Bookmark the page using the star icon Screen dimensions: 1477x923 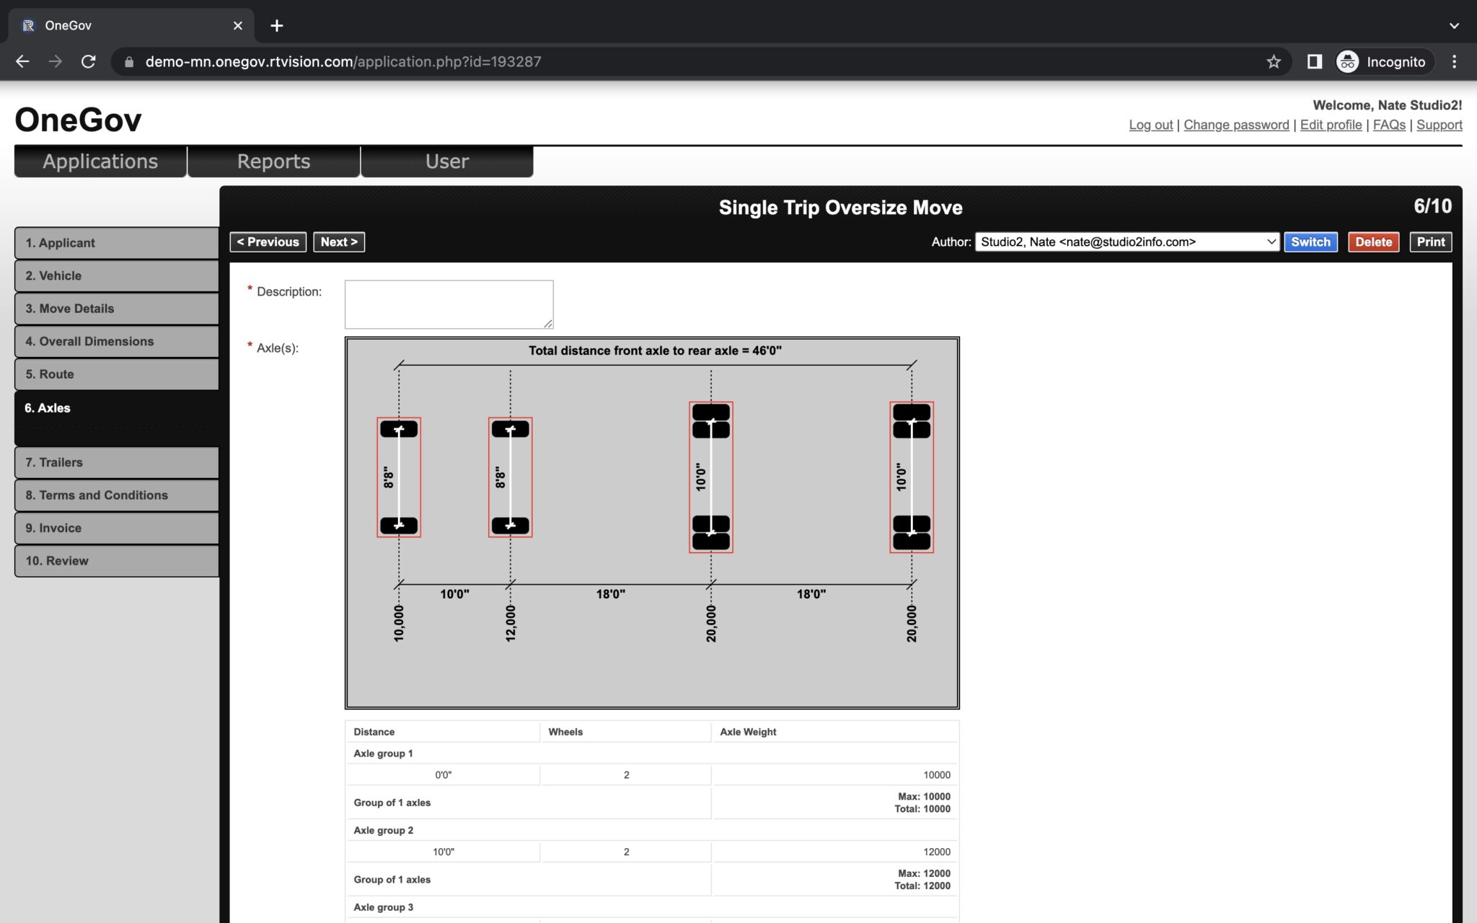coord(1273,61)
